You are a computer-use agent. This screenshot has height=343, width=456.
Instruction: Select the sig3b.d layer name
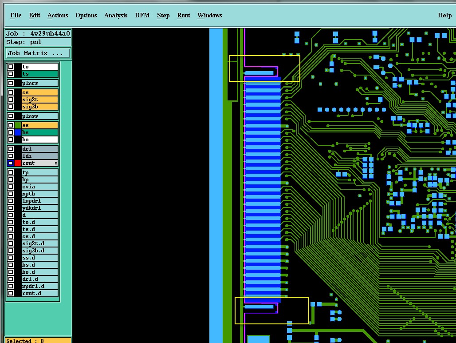coord(40,251)
